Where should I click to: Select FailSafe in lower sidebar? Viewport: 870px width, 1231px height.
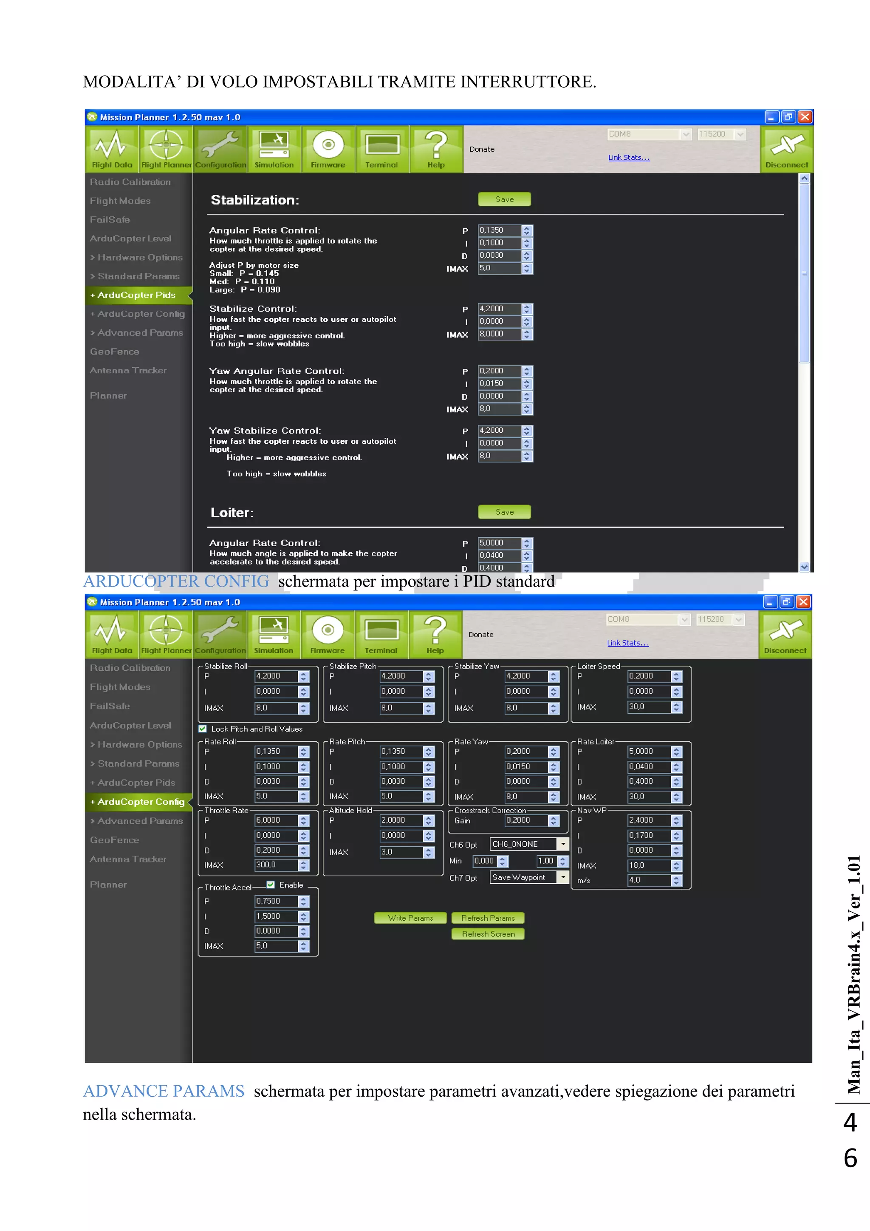[110, 706]
